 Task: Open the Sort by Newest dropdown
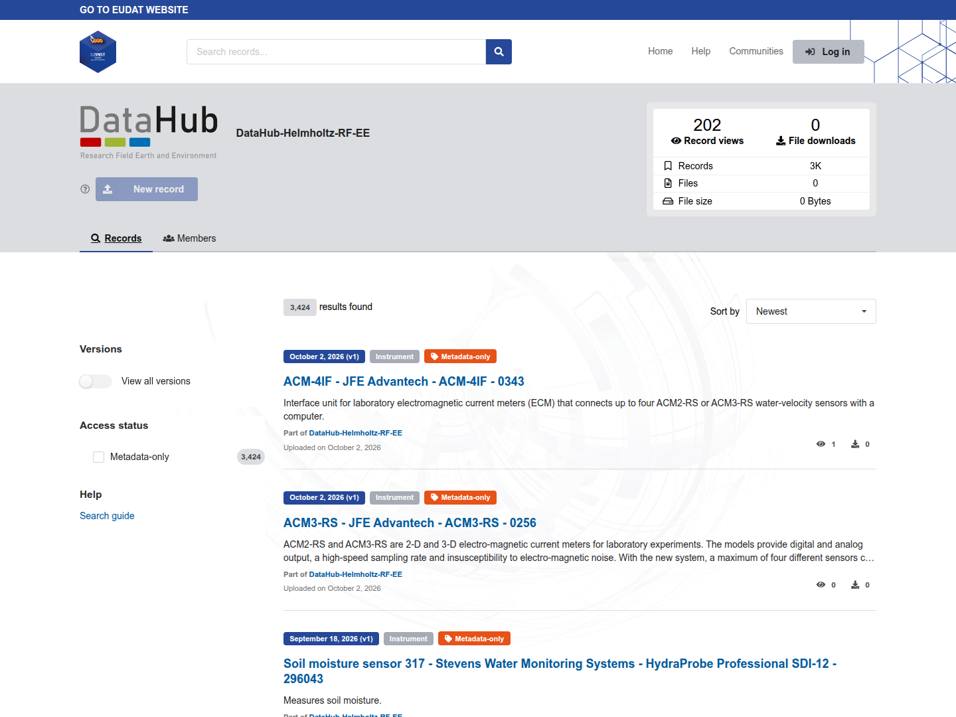[811, 311]
